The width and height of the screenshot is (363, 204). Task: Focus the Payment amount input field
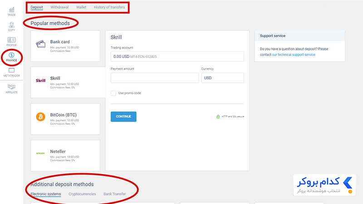[155, 78]
